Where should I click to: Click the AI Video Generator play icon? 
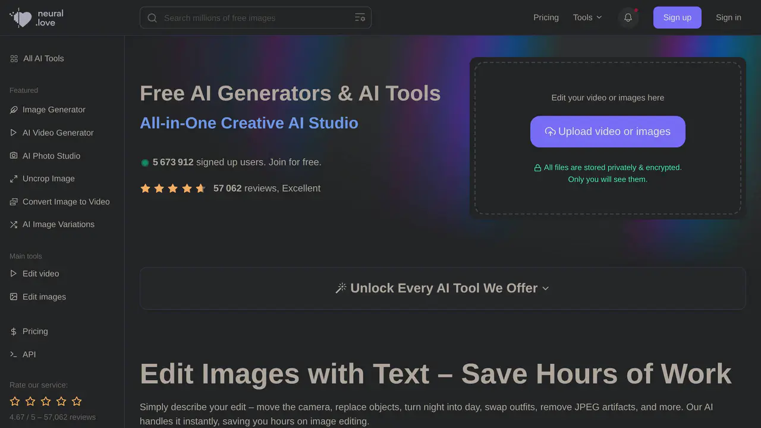14,133
